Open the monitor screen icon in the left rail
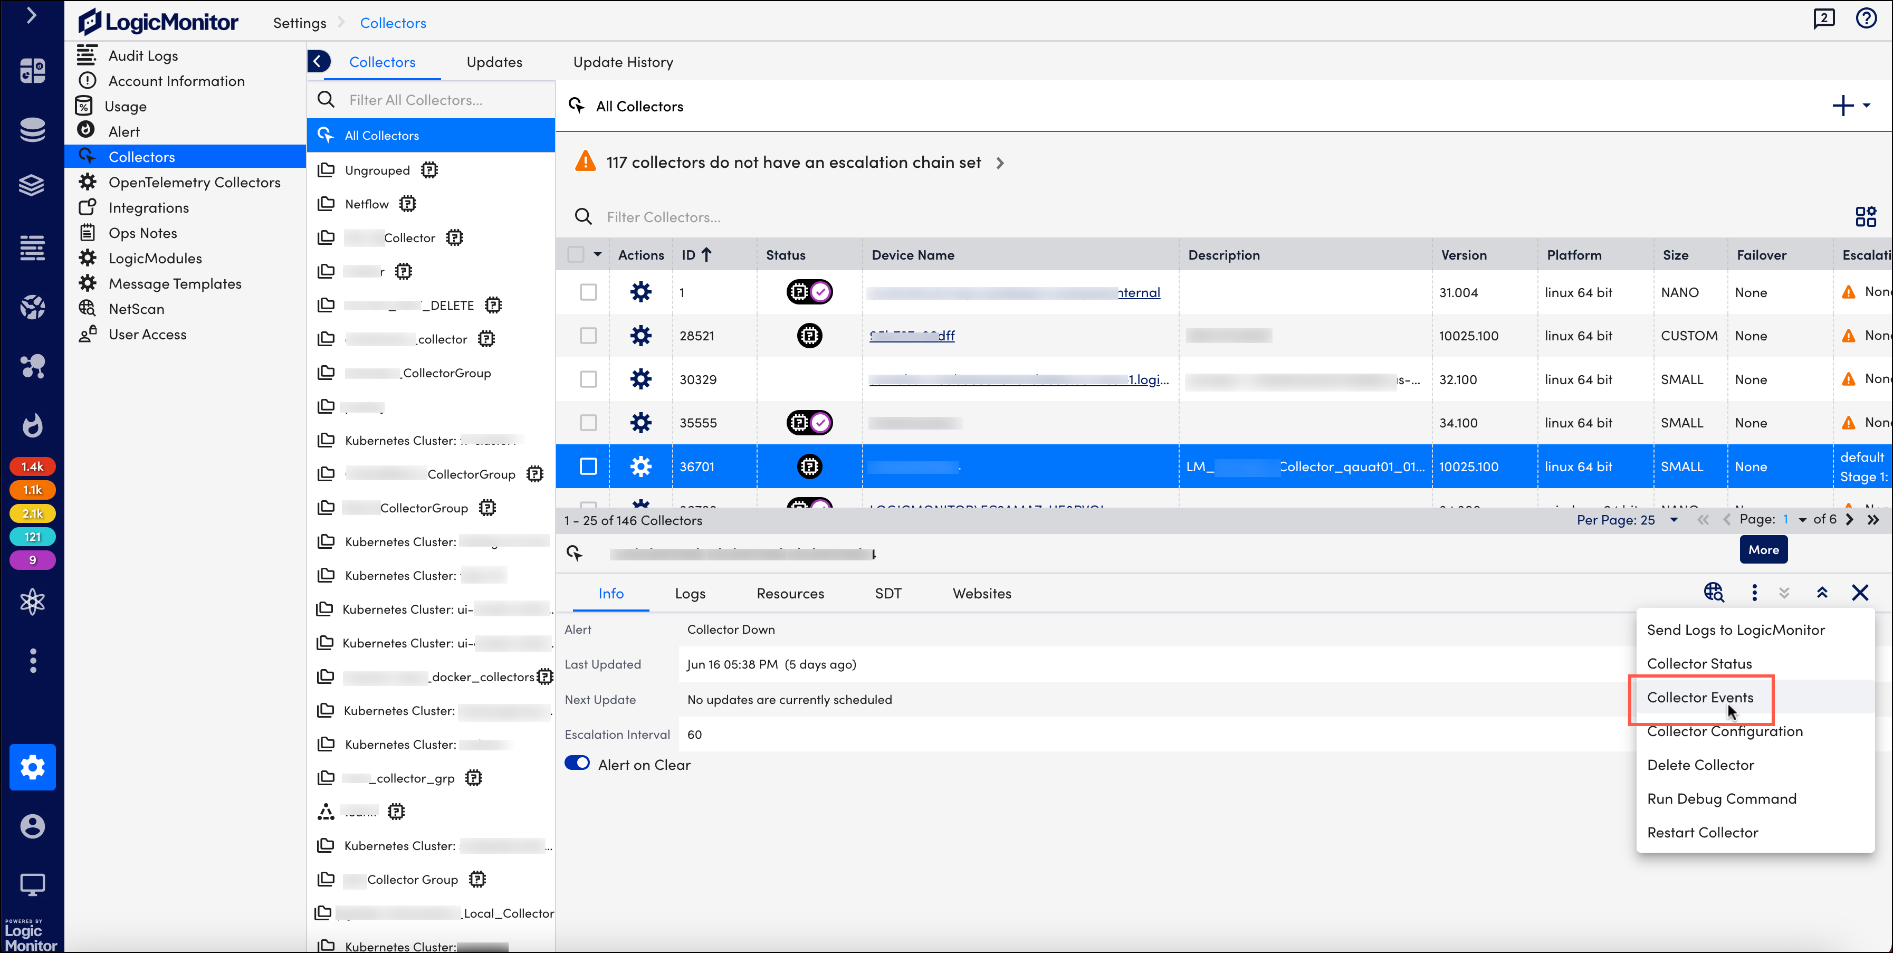 [x=32, y=885]
